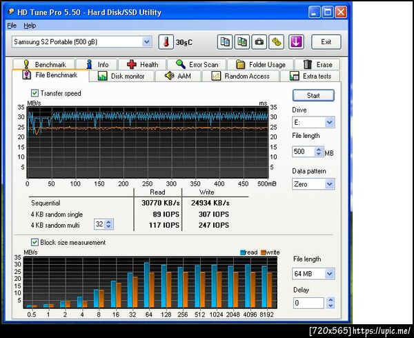Click the thermometer temperature icon
This screenshot has height=338, width=414.
click(x=166, y=42)
